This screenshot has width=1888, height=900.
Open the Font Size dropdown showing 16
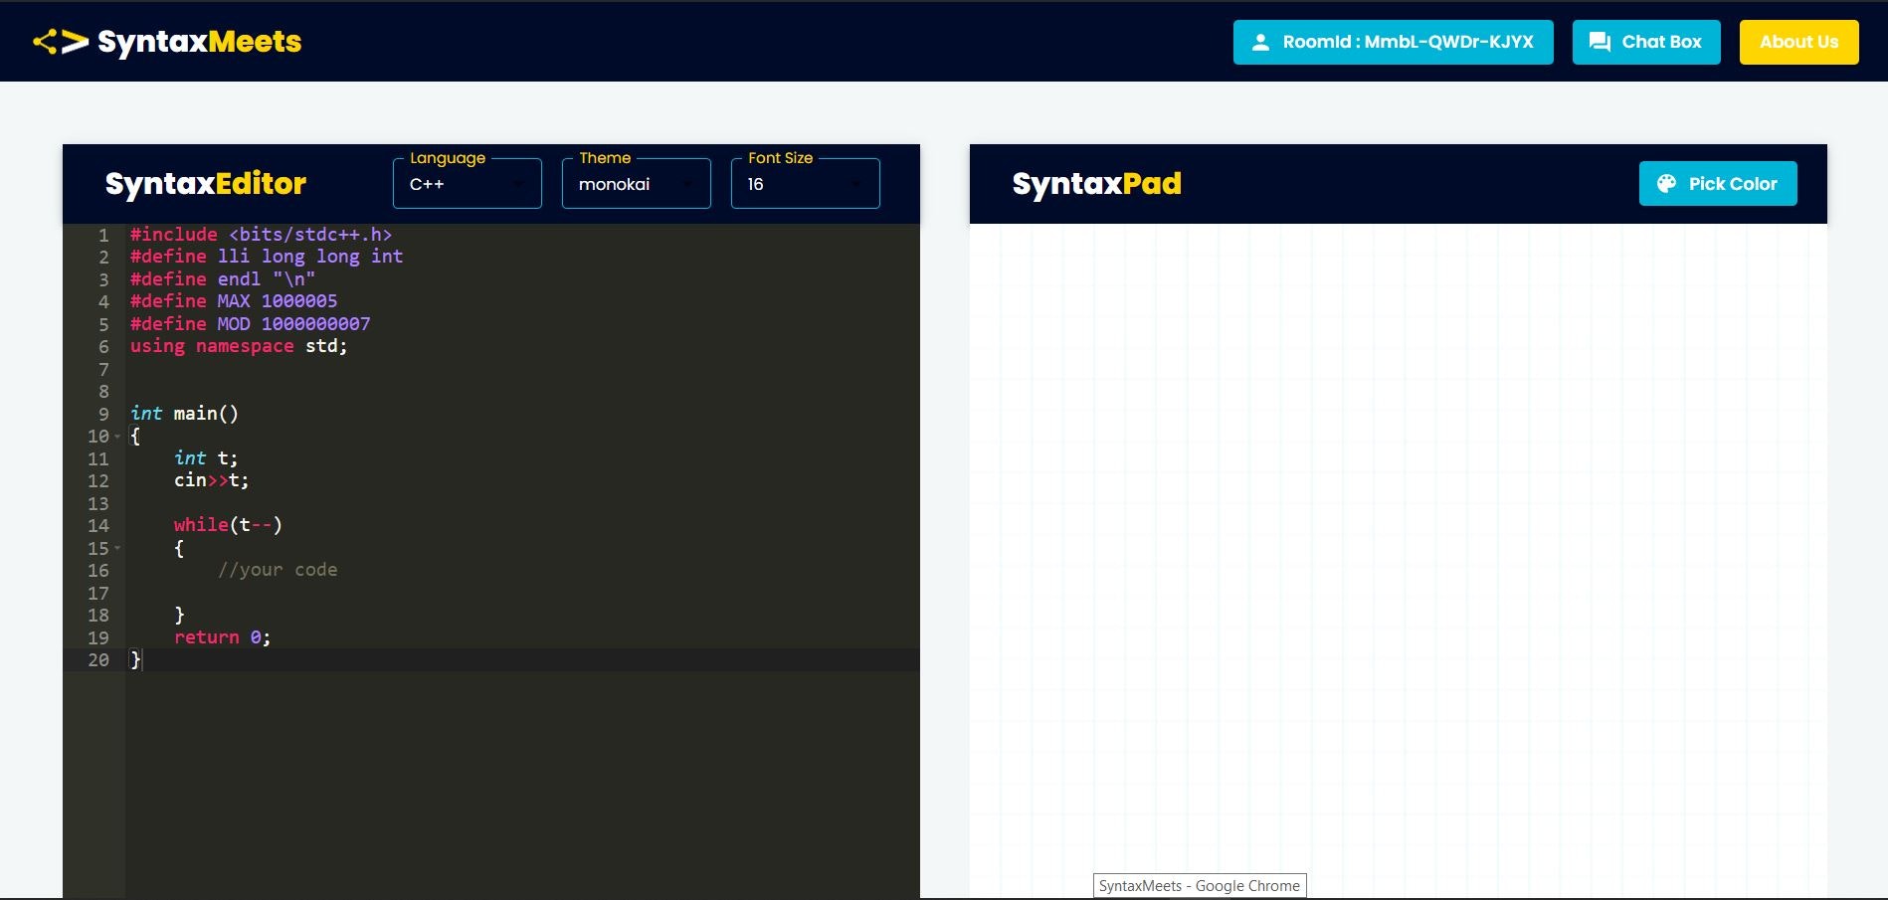[x=805, y=183]
